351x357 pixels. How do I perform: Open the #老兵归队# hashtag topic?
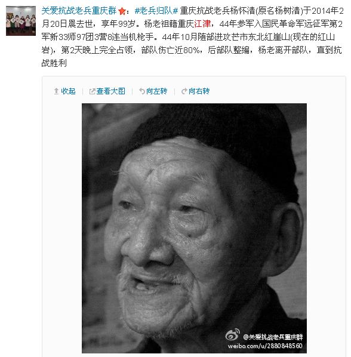click(x=156, y=11)
